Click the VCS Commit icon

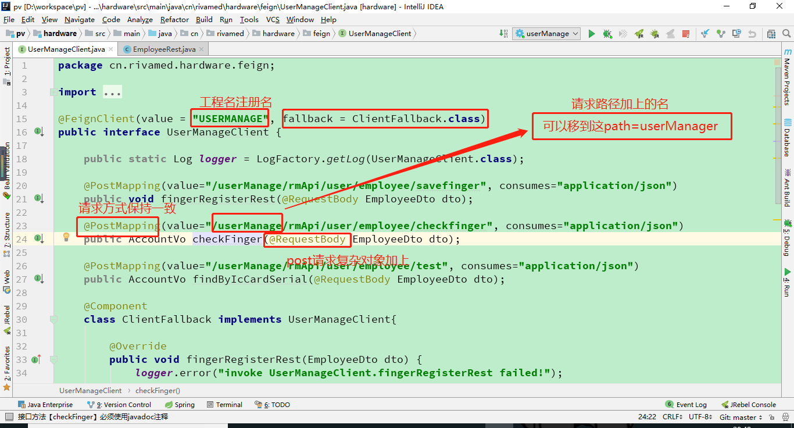[x=721, y=34]
